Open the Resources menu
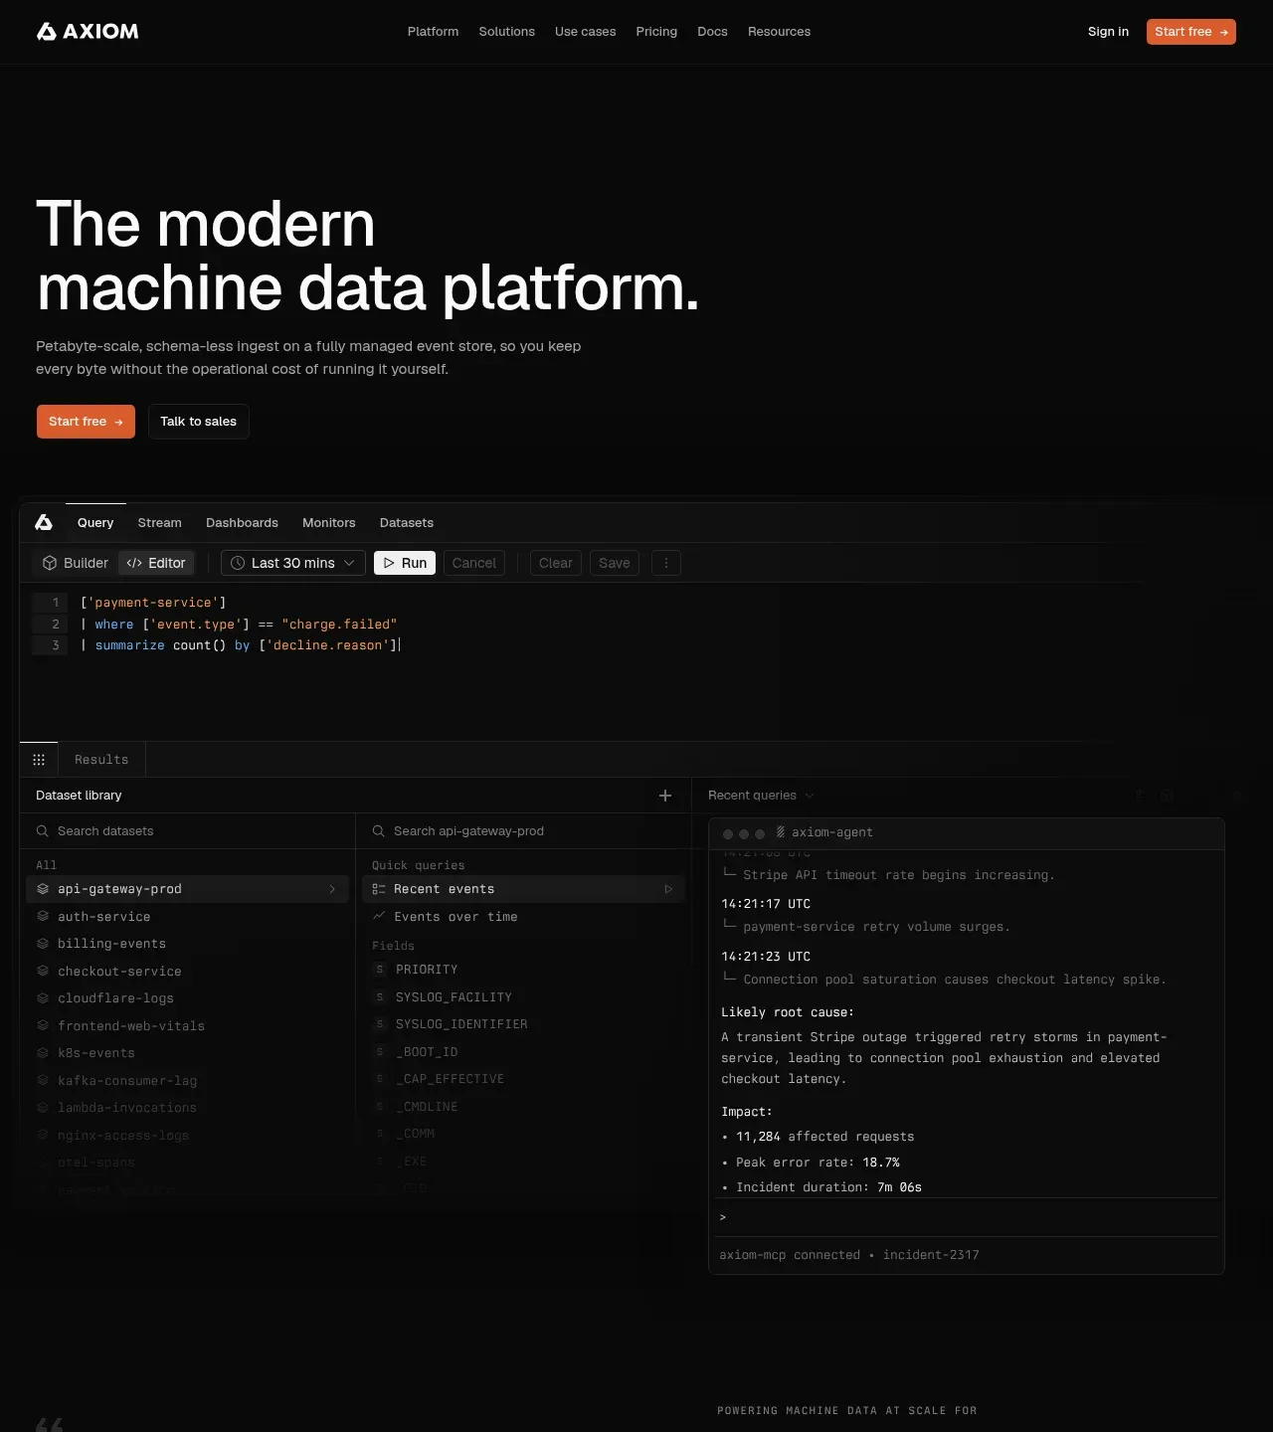This screenshot has width=1273, height=1432. 779,32
